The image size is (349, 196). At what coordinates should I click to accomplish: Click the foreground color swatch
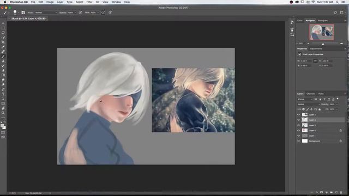click(x=2, y=126)
